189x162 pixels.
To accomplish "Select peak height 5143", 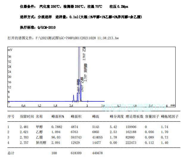I will click(96, 127).
